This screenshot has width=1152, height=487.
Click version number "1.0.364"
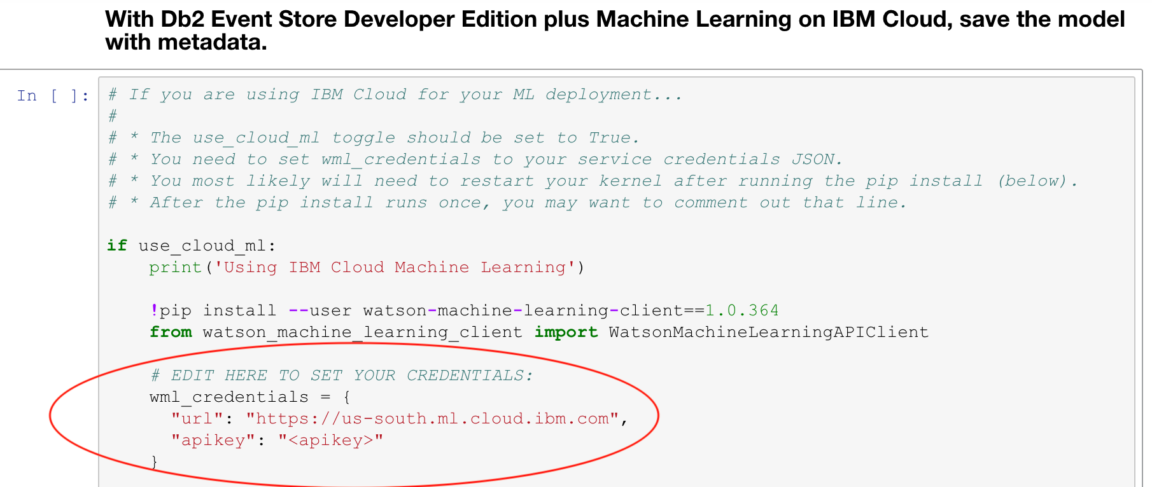742,311
